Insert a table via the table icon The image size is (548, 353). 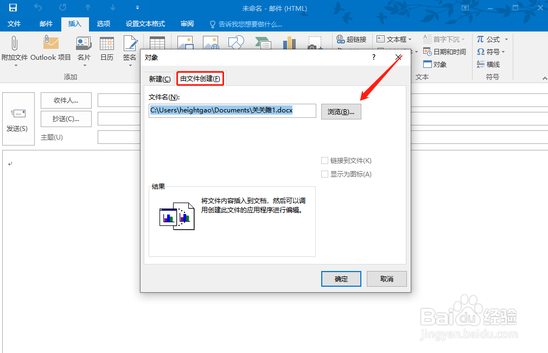tap(157, 42)
